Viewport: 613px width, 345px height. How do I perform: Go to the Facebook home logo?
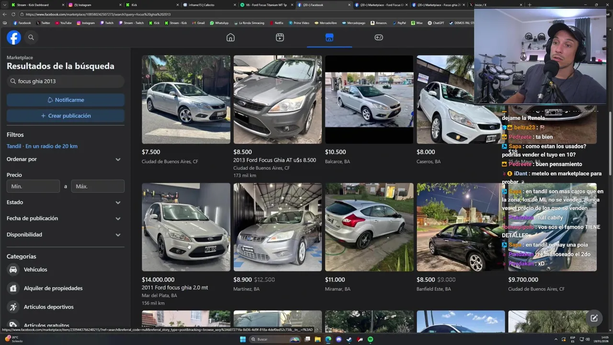point(14,37)
